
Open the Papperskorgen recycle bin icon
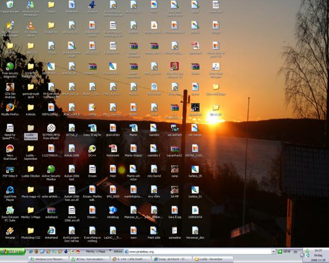[x=10, y=5]
